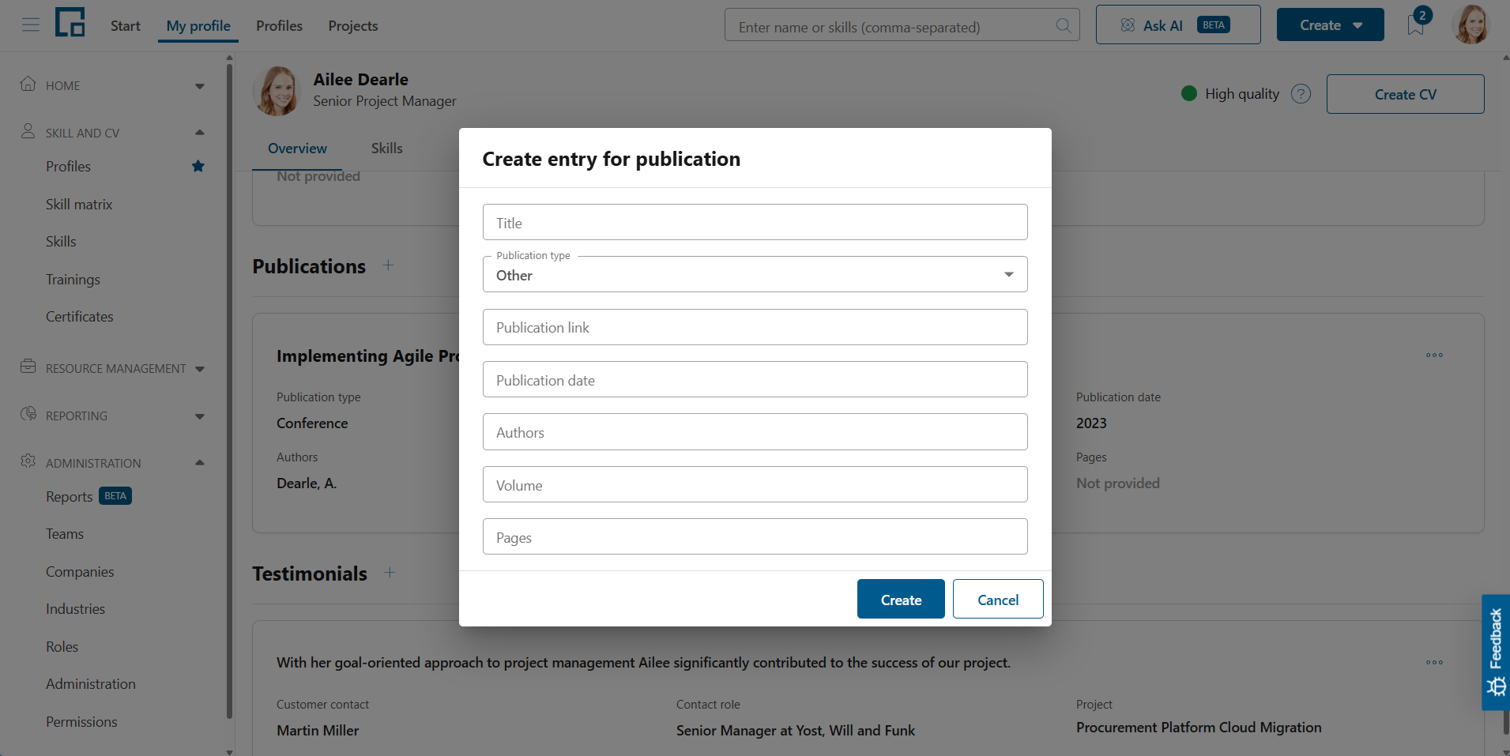The image size is (1510, 756).
Task: Collapse the Administration sidebar section
Action: click(x=200, y=463)
